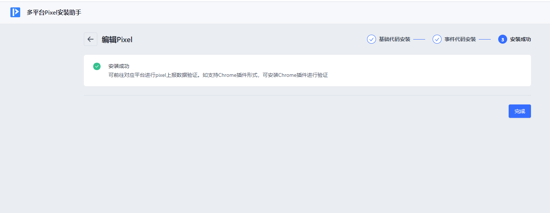Click connector line after 基础代码安装 step
Image resolution: width=550 pixels, height=213 pixels.
click(x=419, y=39)
